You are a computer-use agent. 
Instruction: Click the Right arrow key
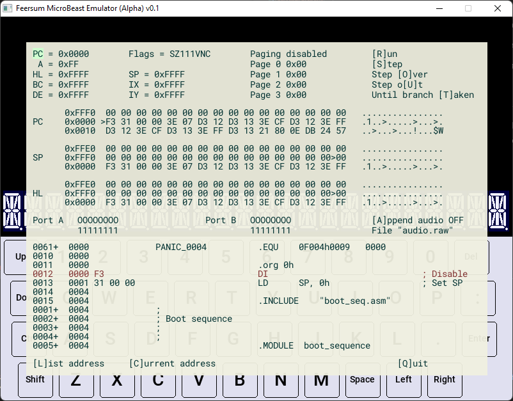tap(445, 379)
